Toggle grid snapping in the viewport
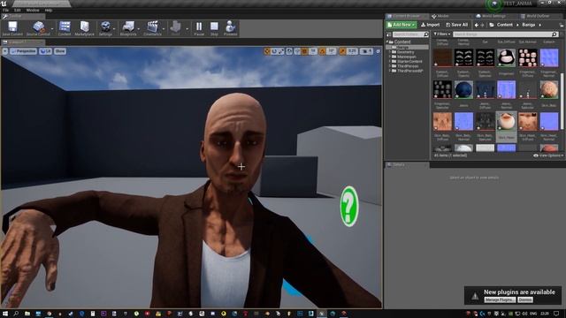 [304, 51]
